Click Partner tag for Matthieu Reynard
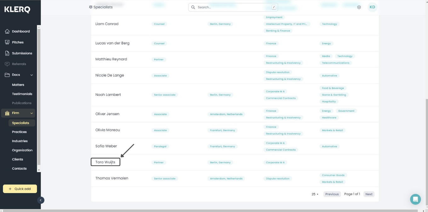This screenshot has width=428, height=212. (x=159, y=59)
